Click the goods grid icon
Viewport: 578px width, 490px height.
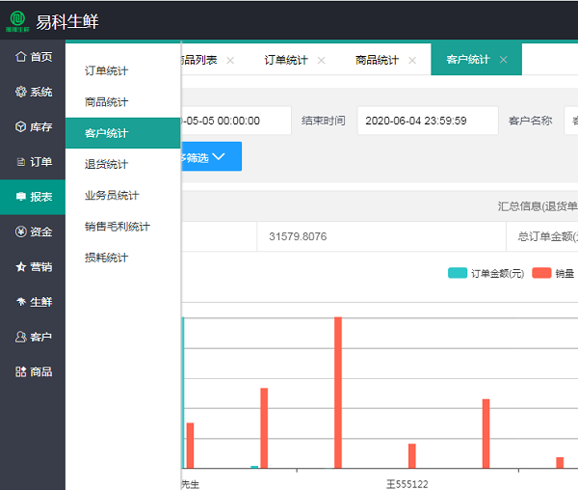[20, 371]
